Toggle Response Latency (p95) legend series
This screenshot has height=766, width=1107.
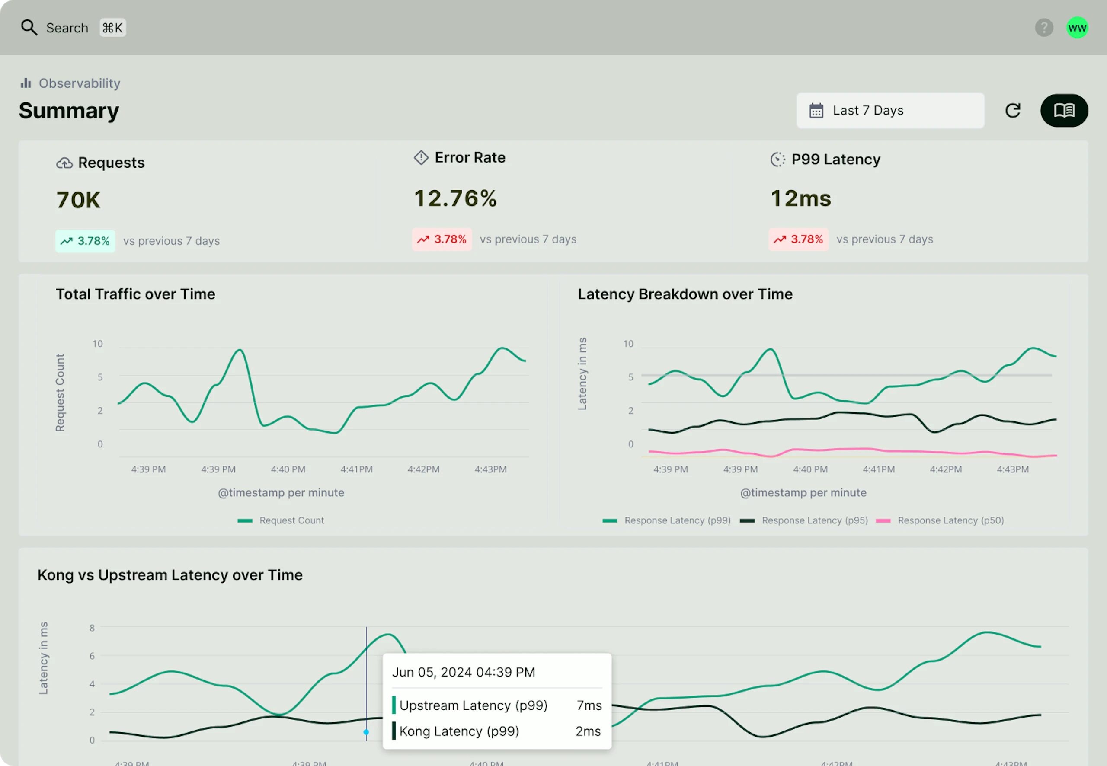814,521
